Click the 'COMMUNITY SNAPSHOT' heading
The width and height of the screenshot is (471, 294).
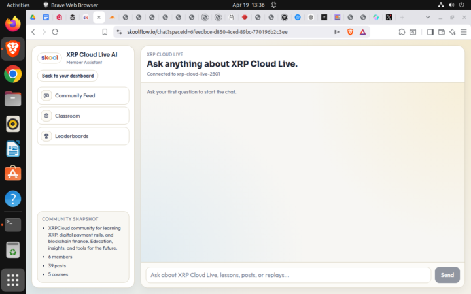tap(70, 219)
